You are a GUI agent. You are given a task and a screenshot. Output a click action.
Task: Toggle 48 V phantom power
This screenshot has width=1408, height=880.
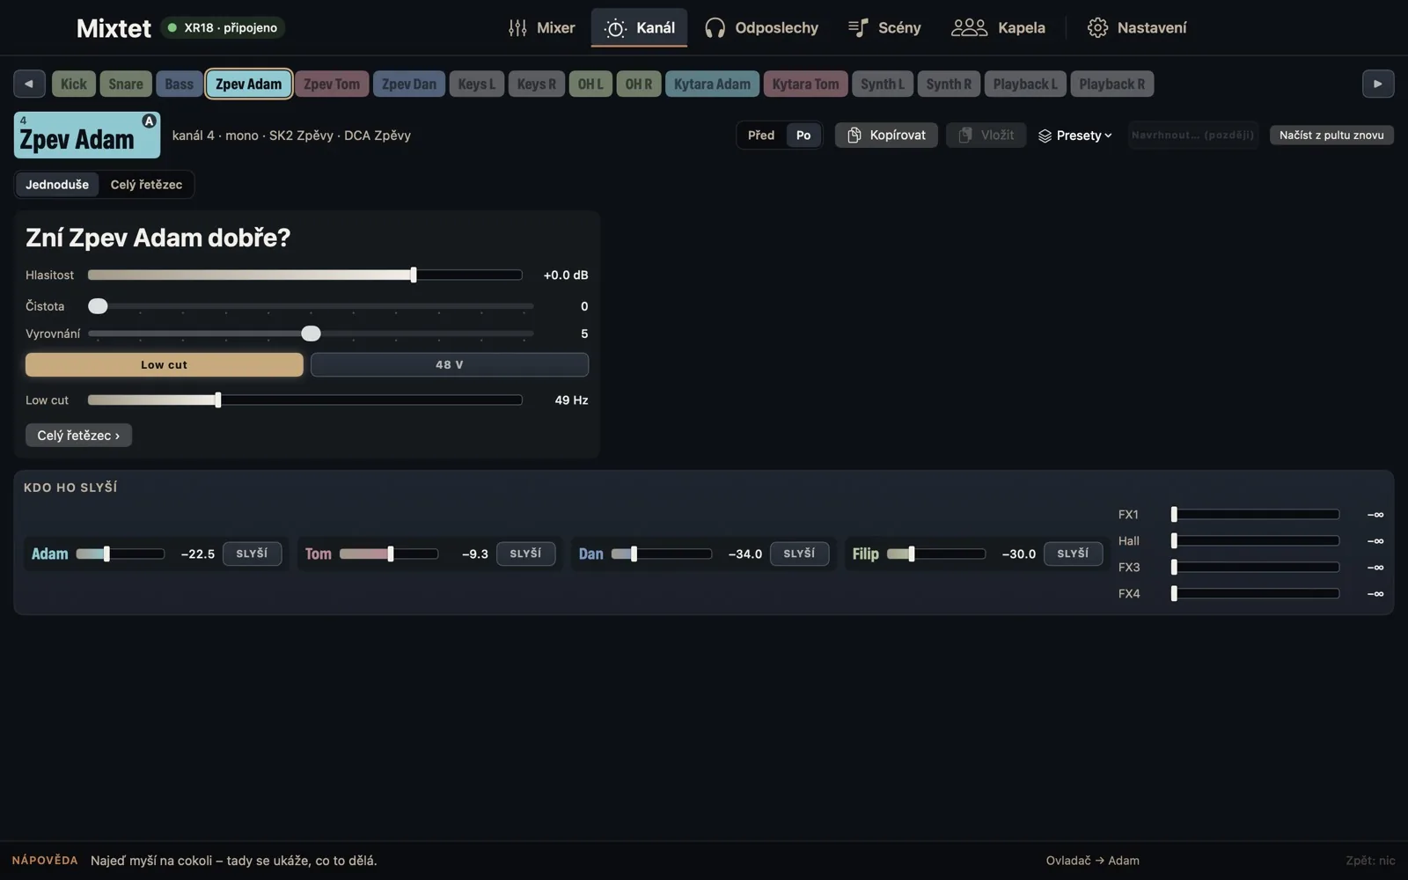450,364
